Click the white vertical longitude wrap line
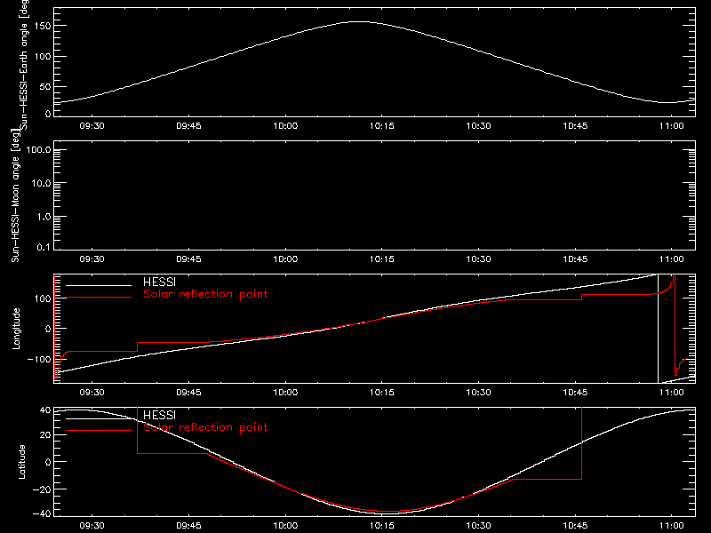Viewport: 711px width, 533px height. 658,329
